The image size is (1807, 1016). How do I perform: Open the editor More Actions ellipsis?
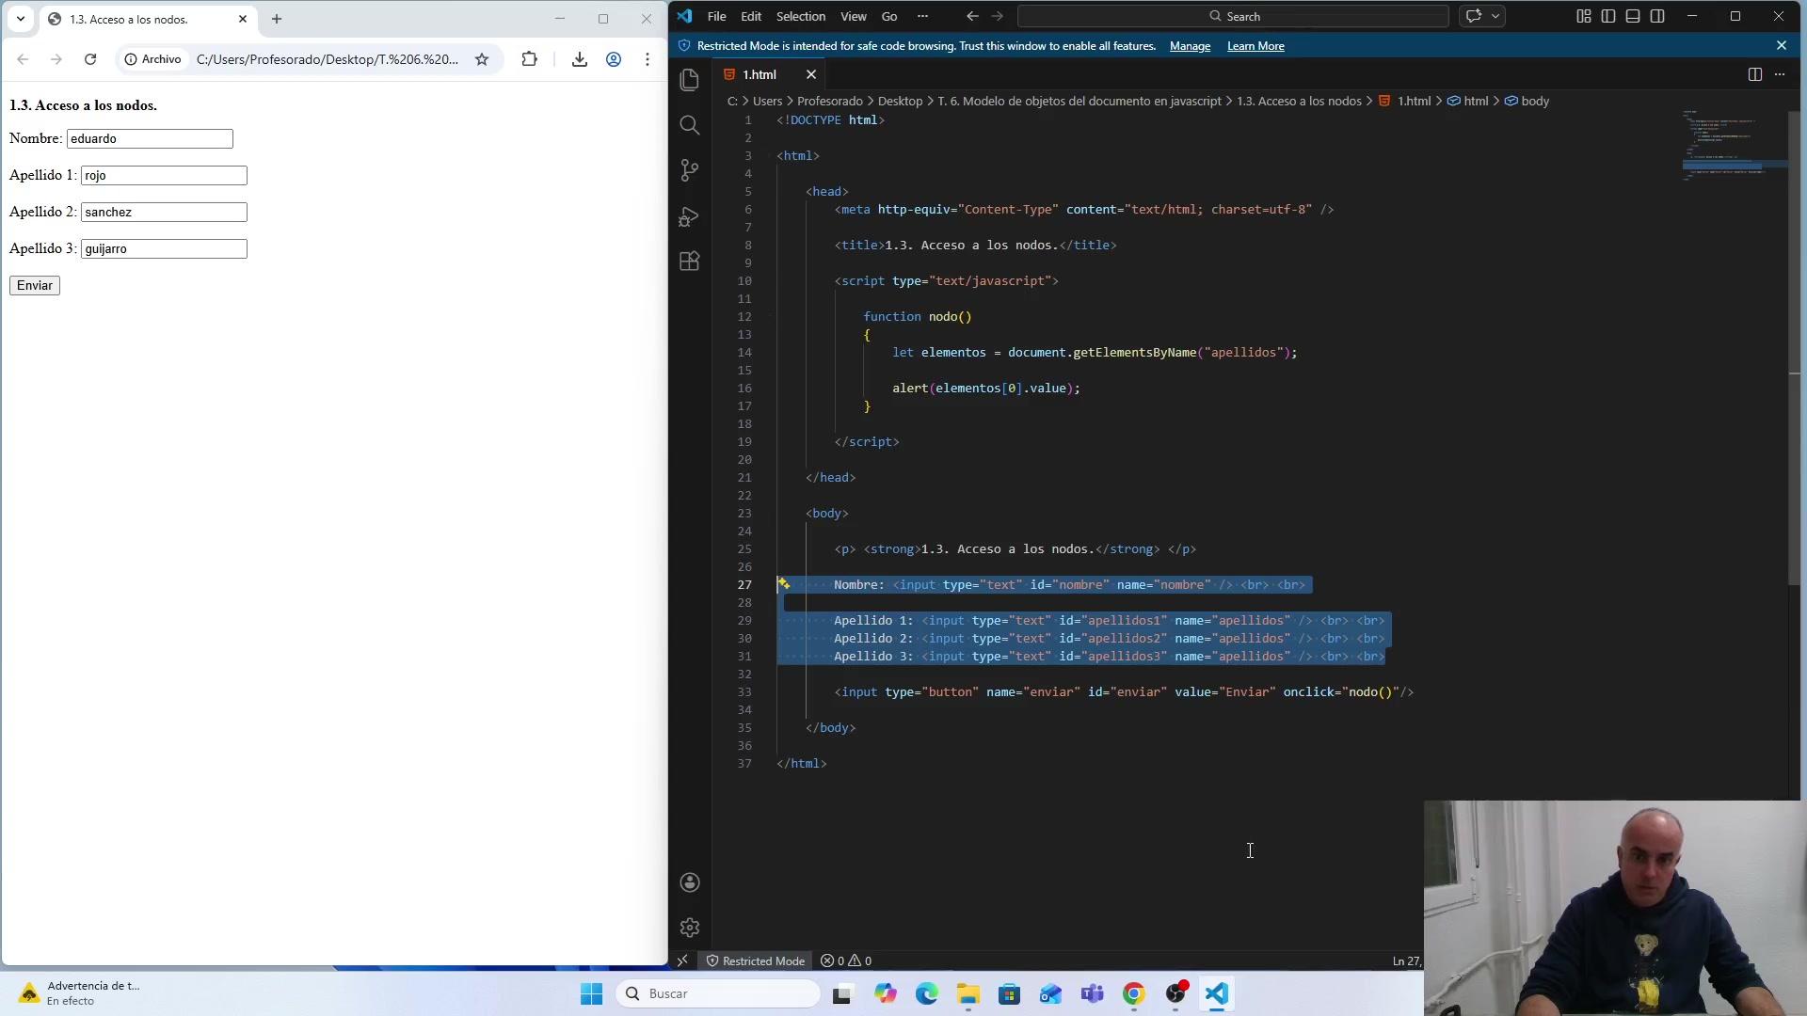[1780, 74]
